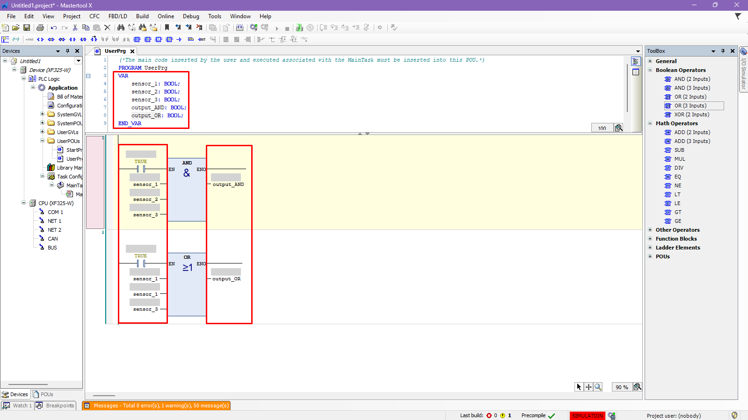The height and width of the screenshot is (420, 748).
Task: Open the Messages panel button
Action: 156,406
